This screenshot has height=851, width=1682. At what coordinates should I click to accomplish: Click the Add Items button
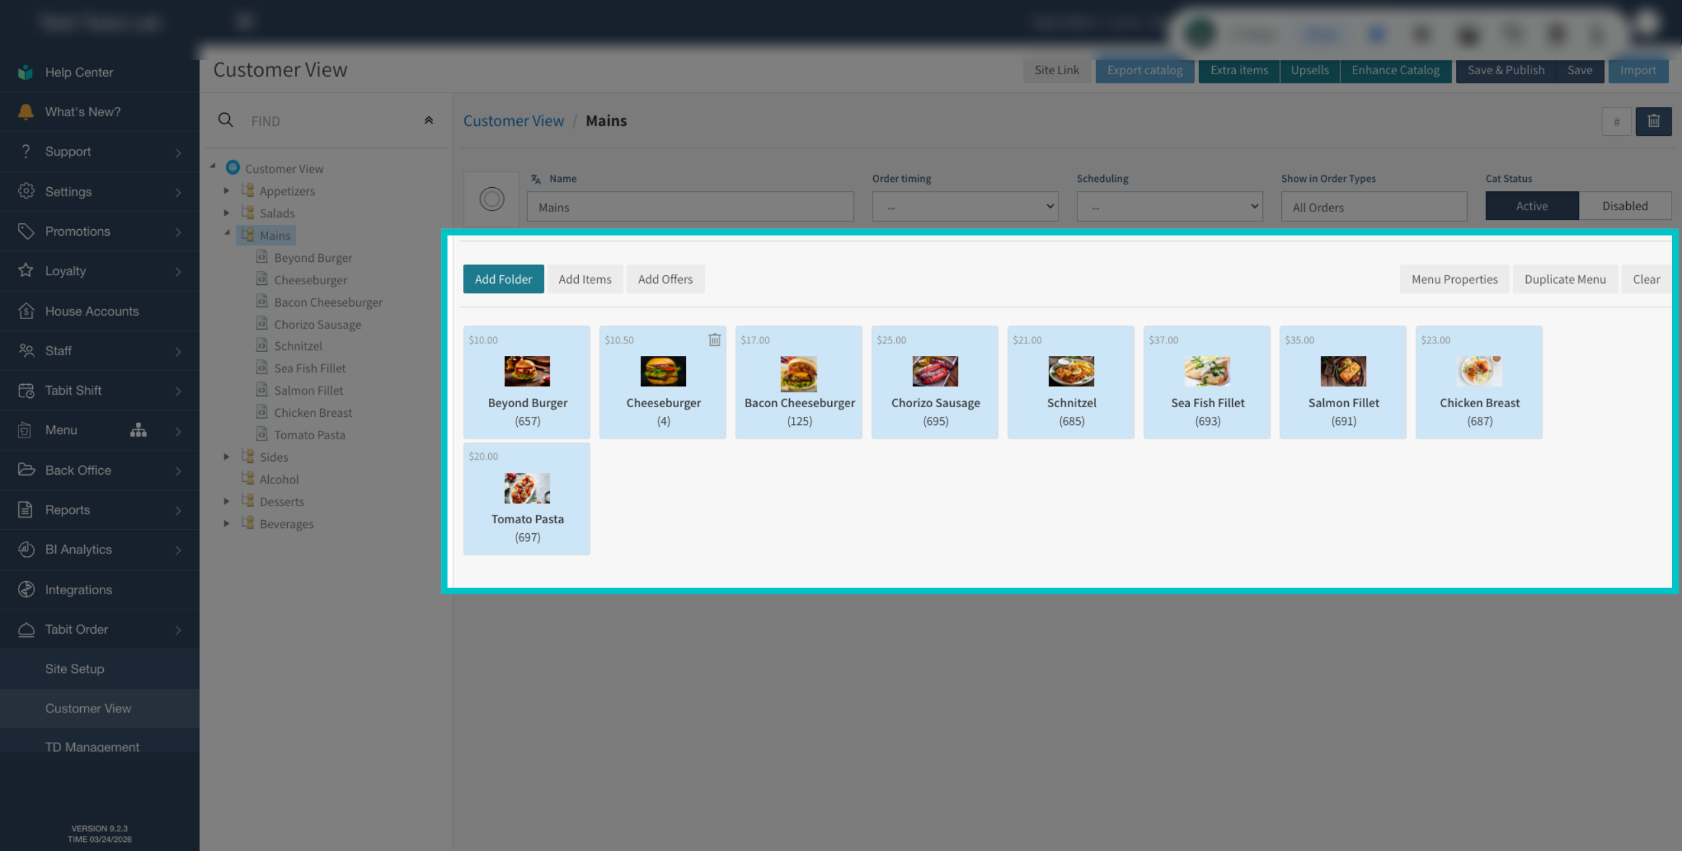point(585,279)
